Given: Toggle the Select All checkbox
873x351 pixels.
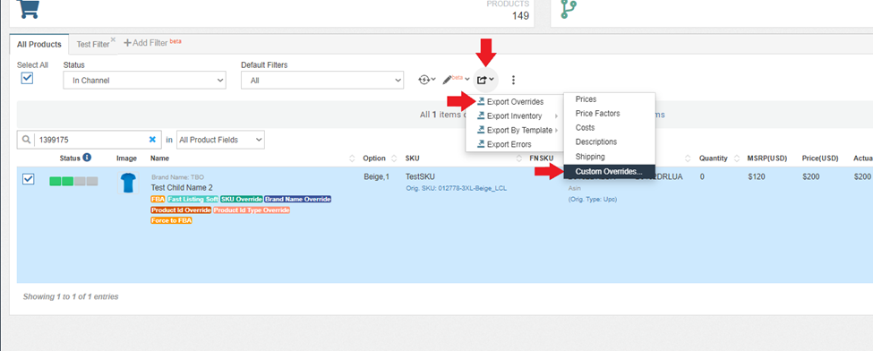Looking at the screenshot, I should click(27, 78).
